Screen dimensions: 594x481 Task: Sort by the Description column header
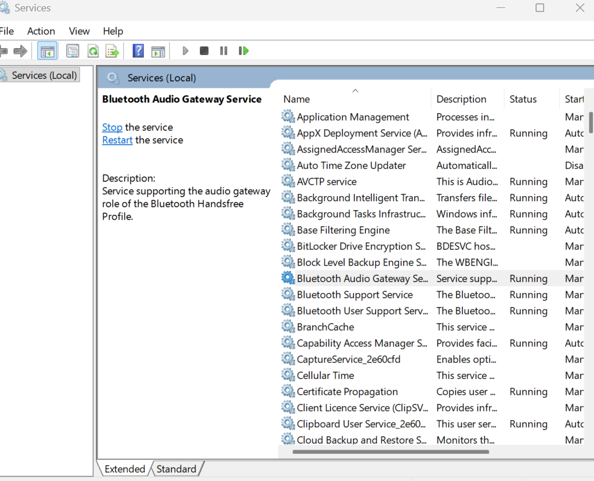468,99
